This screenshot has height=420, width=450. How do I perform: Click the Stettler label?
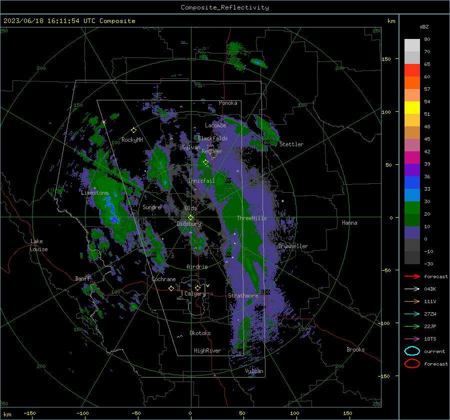pos(291,144)
